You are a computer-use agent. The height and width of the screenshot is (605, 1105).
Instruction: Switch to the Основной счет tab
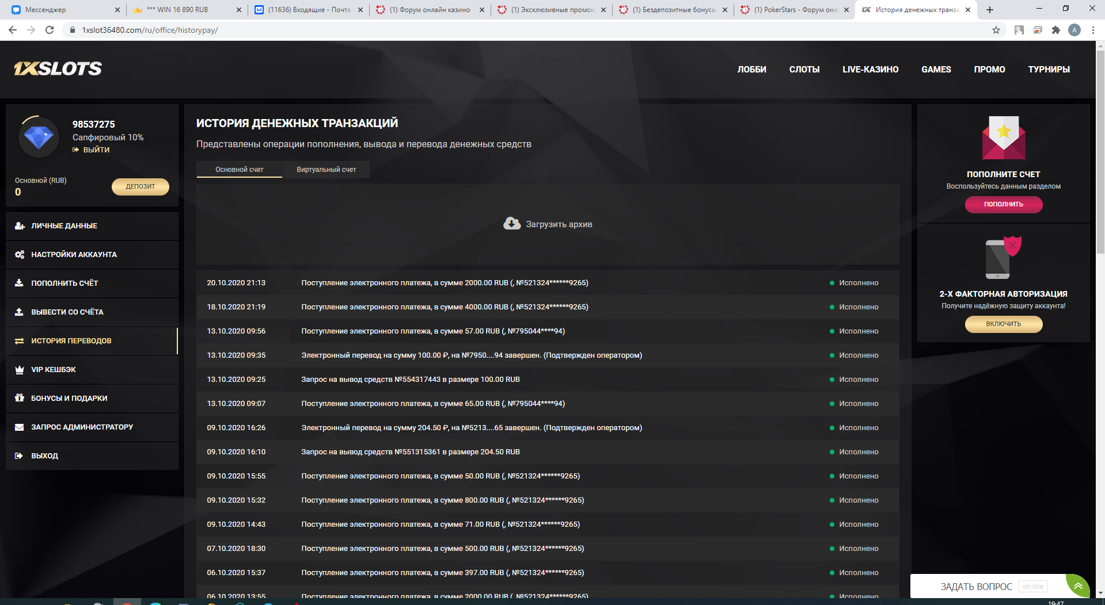240,170
